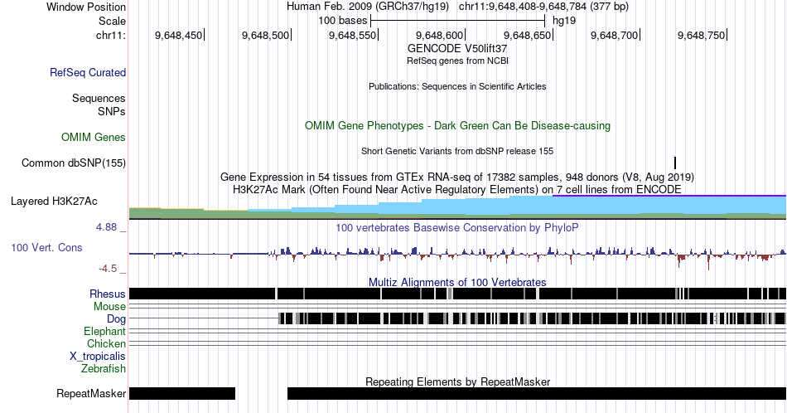
Task: Open the OMIM Genes track label
Action: coord(94,137)
